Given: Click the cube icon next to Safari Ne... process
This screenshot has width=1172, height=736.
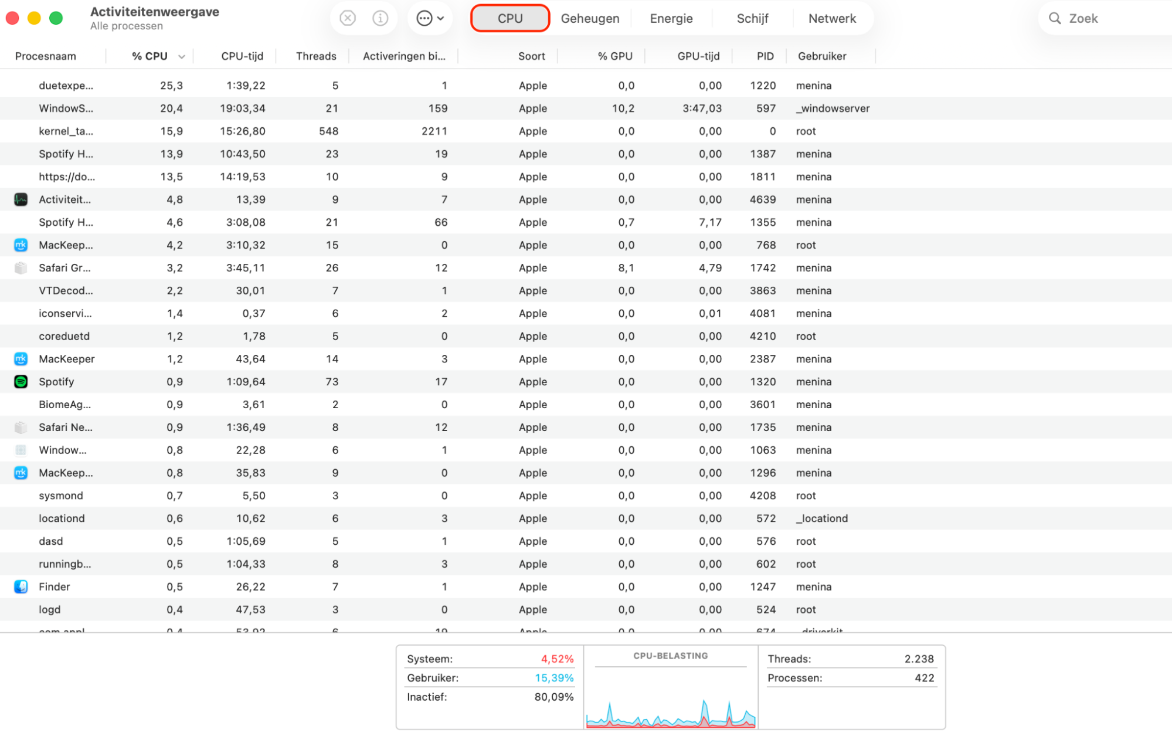Looking at the screenshot, I should pyautogui.click(x=21, y=427).
